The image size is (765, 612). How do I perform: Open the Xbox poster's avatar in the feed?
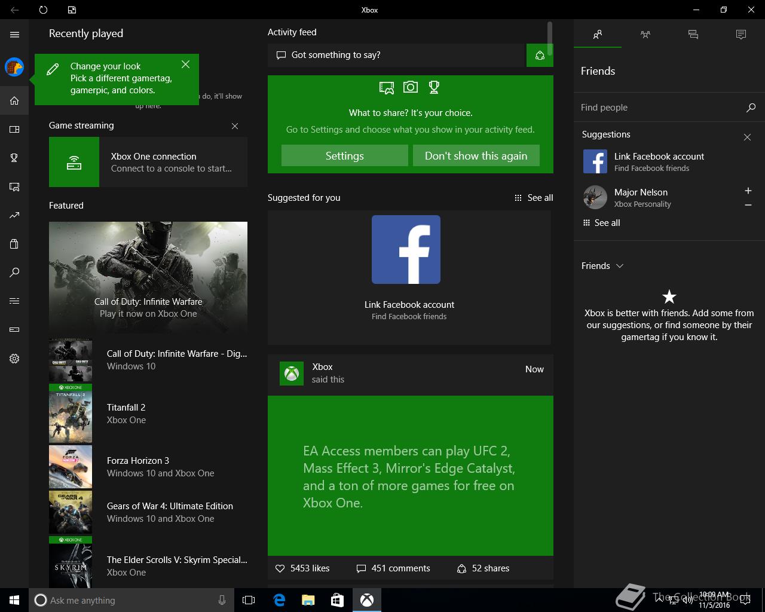point(292,374)
